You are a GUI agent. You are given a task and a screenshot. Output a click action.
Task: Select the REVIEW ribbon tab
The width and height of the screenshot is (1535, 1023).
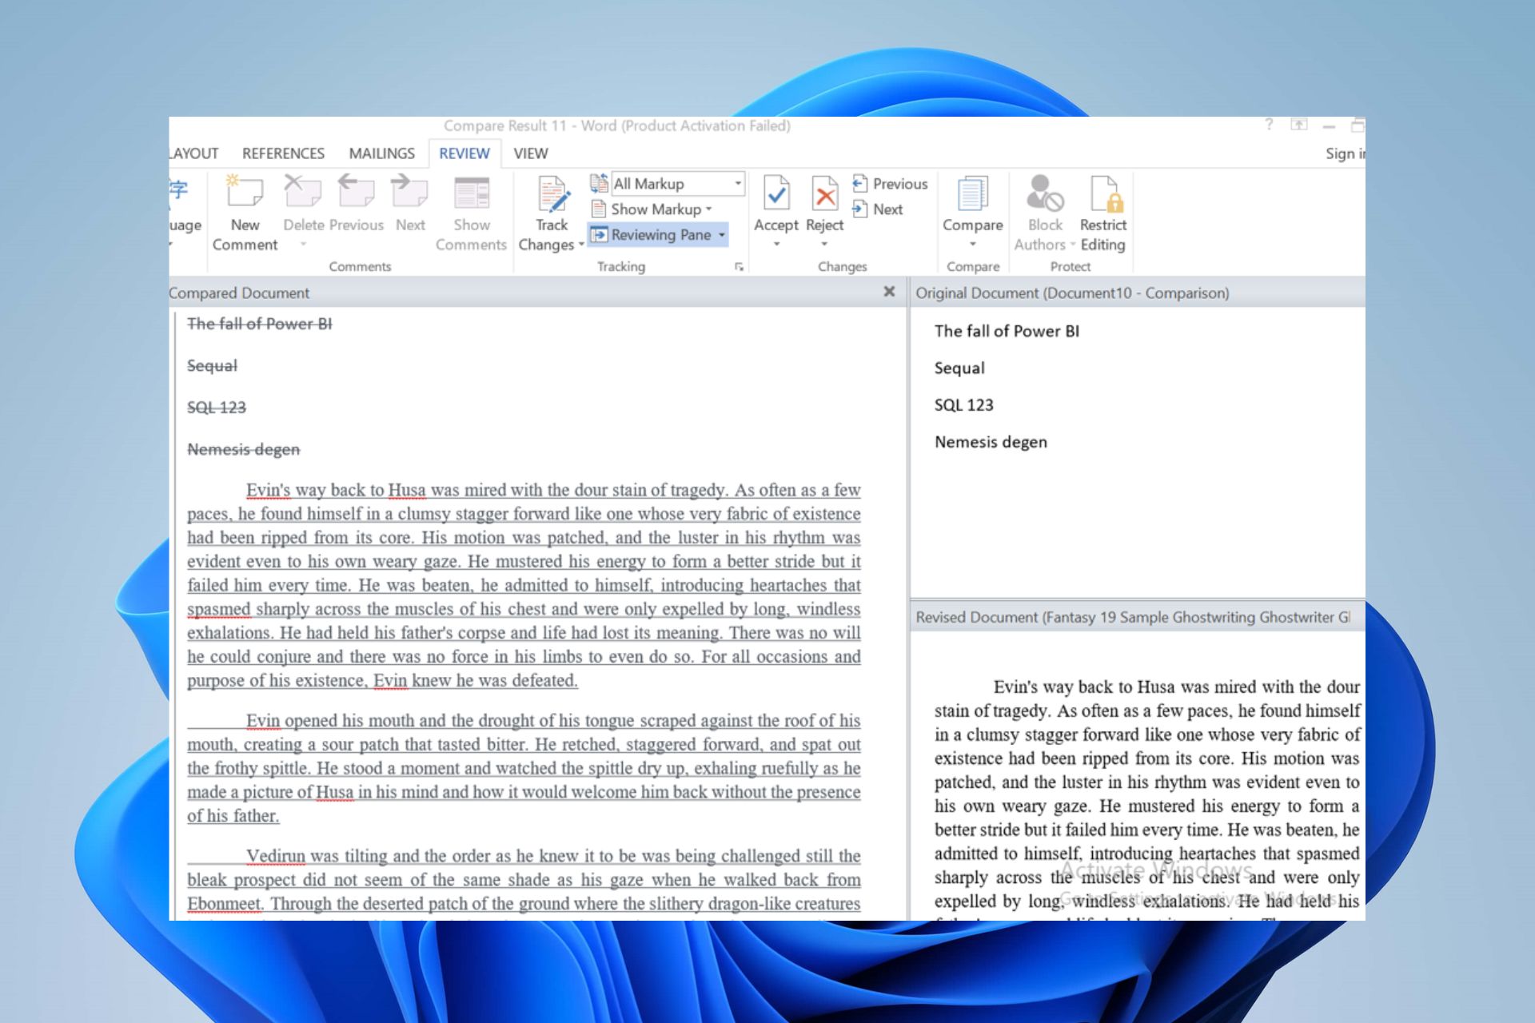(x=464, y=153)
